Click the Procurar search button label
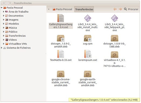Viewport: 141px width, 103px height. pyautogui.click(x=133, y=9)
